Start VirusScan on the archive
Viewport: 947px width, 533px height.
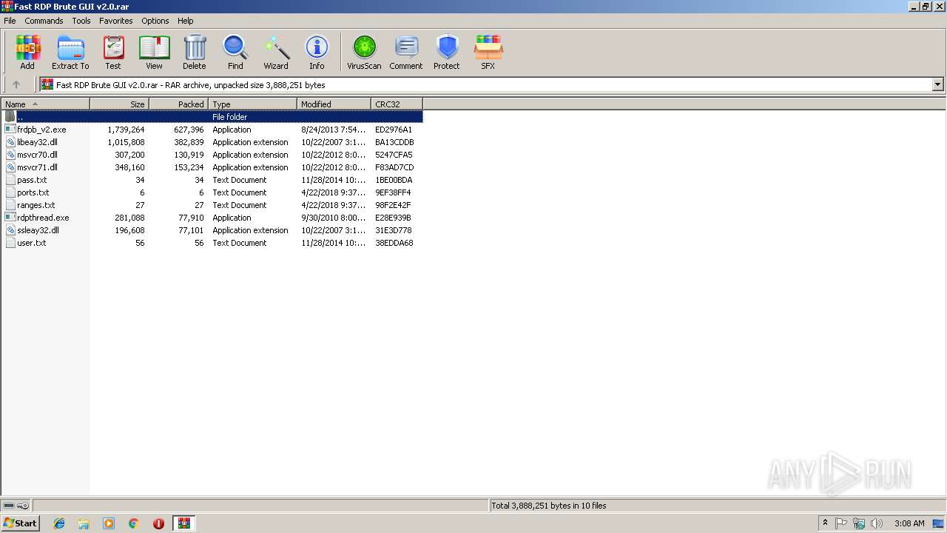(x=364, y=52)
